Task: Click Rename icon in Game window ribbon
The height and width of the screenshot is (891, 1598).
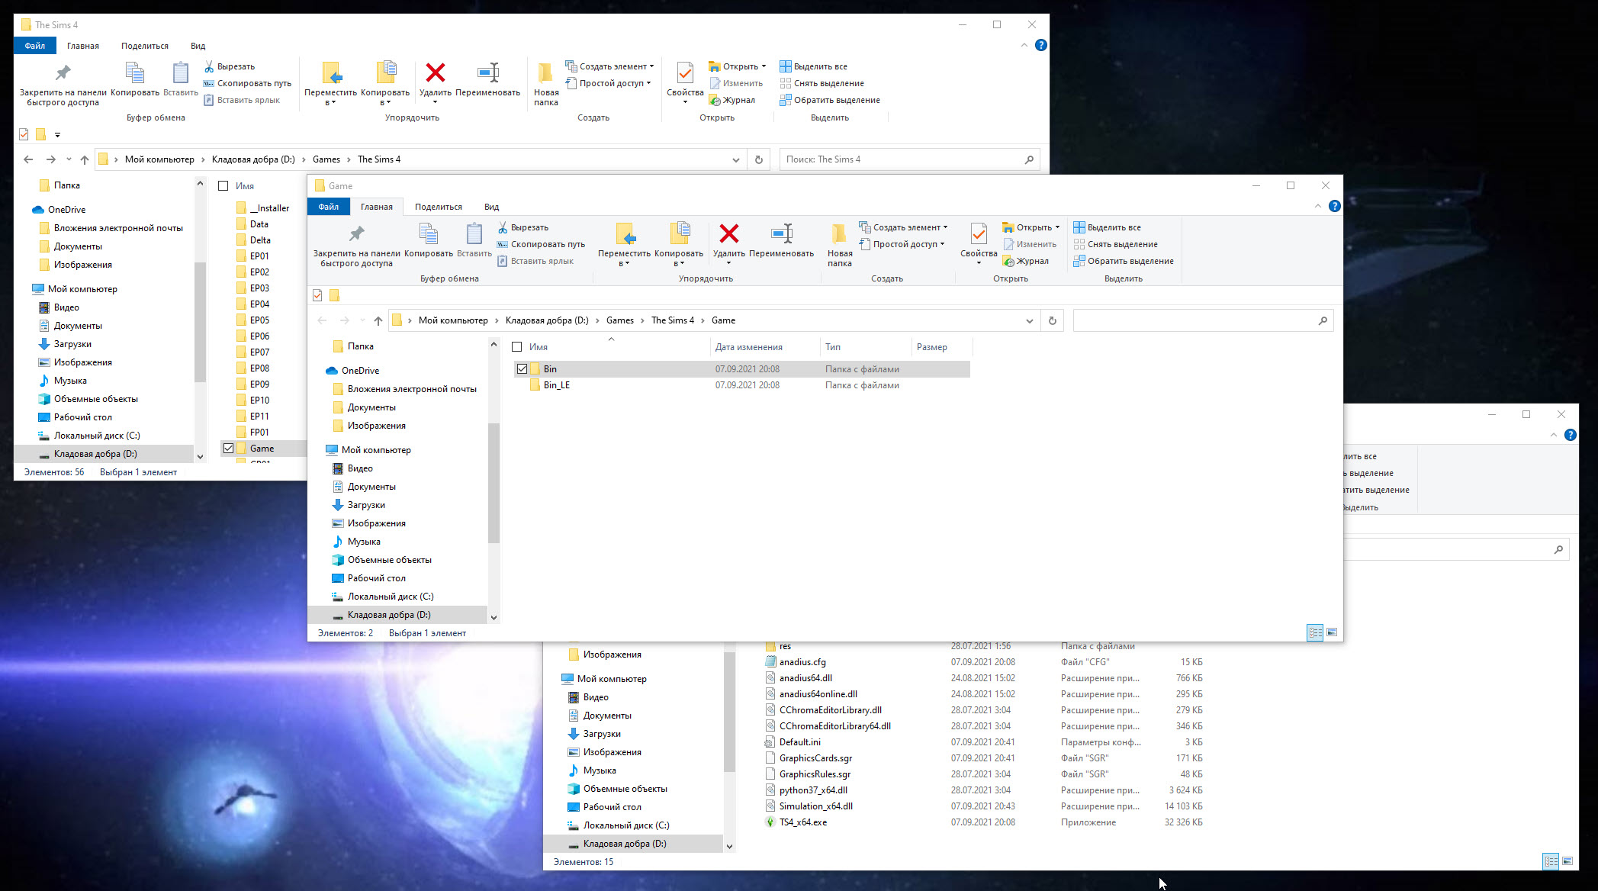Action: (x=782, y=233)
